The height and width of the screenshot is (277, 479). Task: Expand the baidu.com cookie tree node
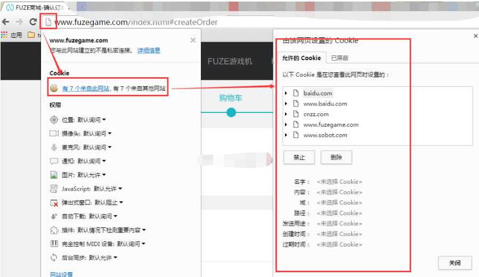pyautogui.click(x=286, y=93)
